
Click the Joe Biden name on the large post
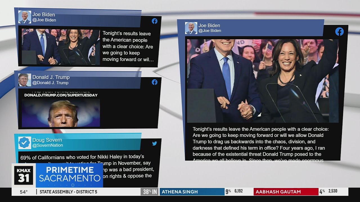(209, 26)
